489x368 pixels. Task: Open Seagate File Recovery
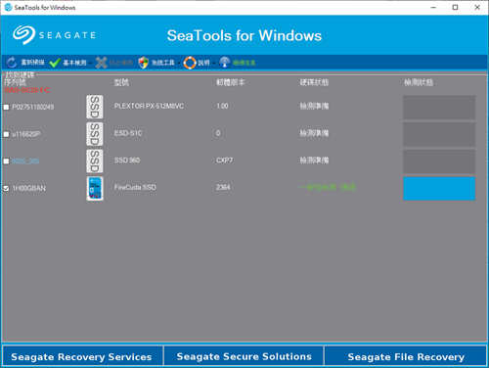pos(406,356)
